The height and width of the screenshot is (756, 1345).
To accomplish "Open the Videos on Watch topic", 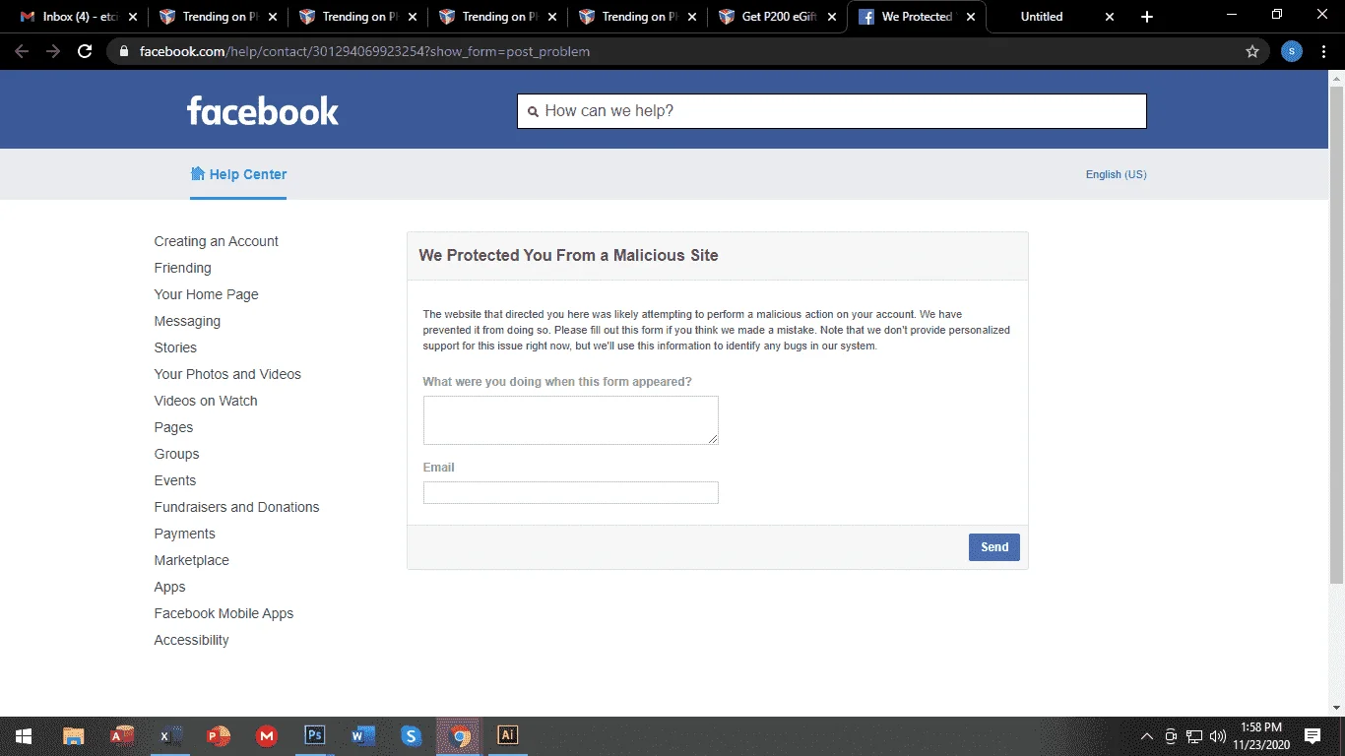I will pyautogui.click(x=206, y=401).
